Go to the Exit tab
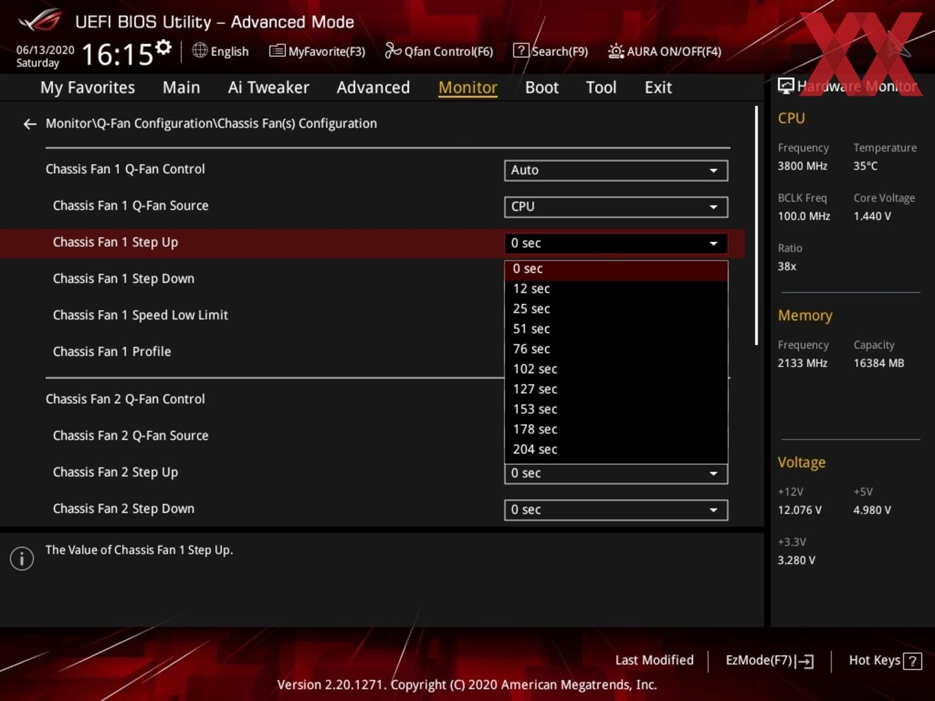This screenshot has width=935, height=701. pos(658,87)
